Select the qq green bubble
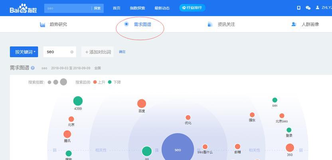The height and width of the screenshot is (160, 332). coord(147,151)
